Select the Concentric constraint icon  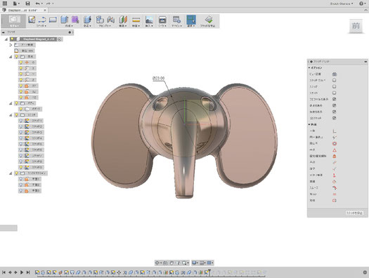click(x=334, y=144)
